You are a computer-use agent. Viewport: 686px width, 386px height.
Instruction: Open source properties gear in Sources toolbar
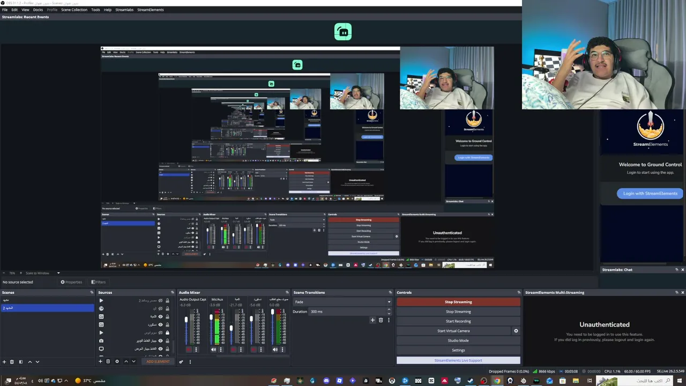[117, 361]
